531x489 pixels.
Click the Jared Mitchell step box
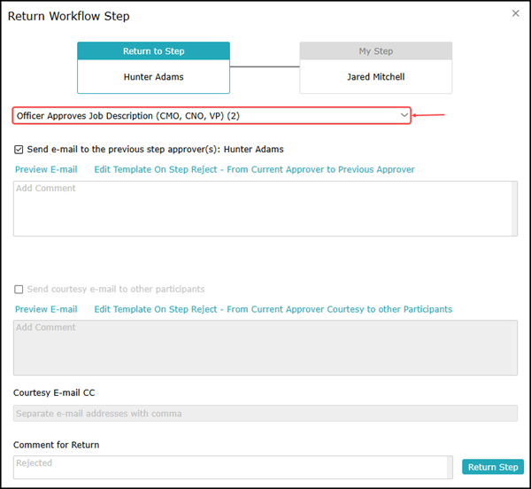(375, 76)
